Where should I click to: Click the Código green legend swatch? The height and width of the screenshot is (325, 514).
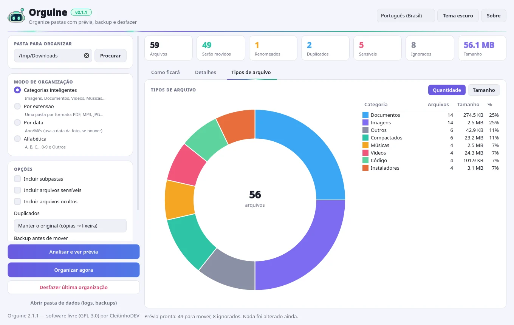point(365,160)
